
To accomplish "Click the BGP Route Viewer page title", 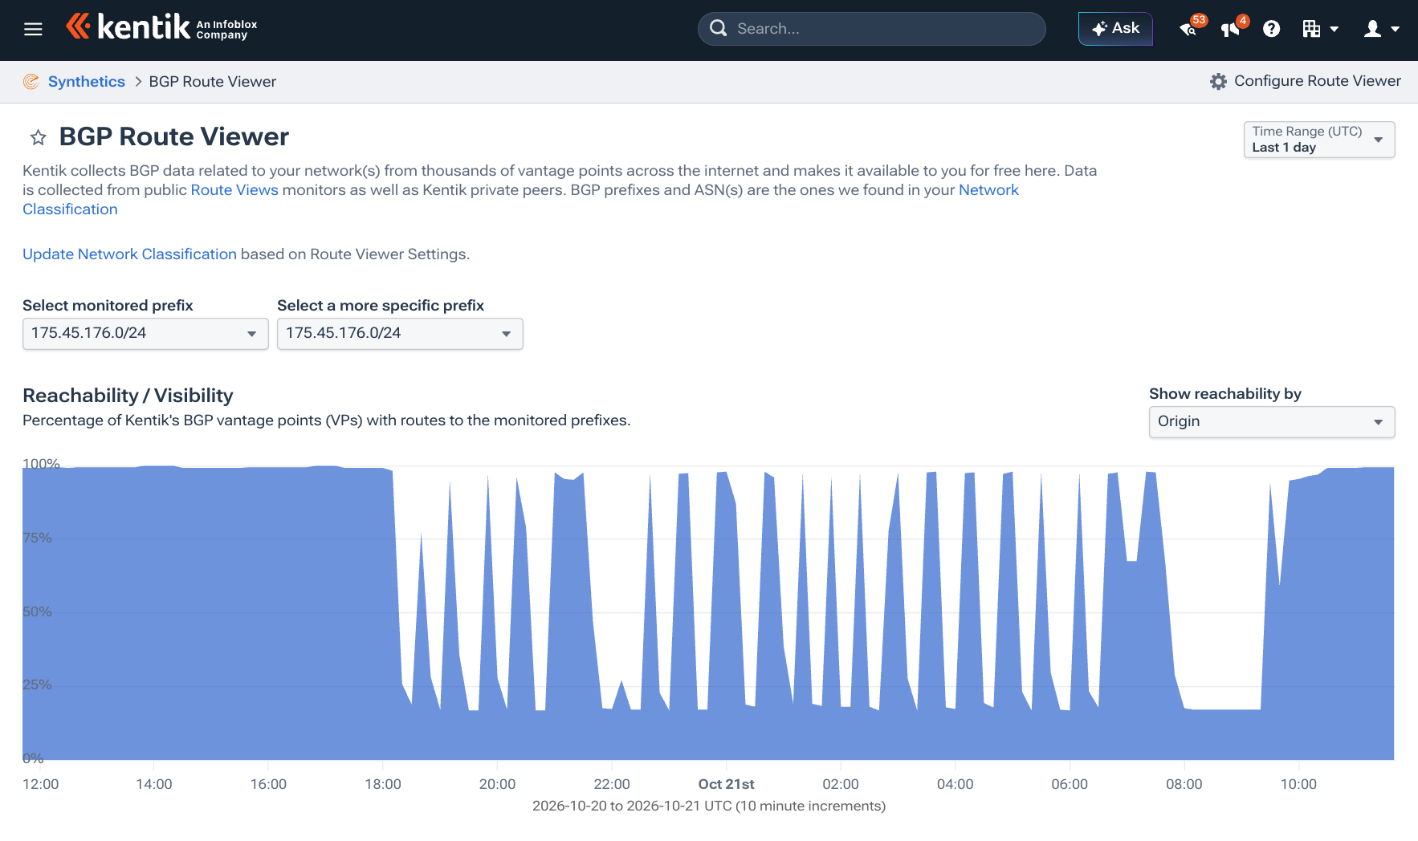I will pyautogui.click(x=174, y=136).
